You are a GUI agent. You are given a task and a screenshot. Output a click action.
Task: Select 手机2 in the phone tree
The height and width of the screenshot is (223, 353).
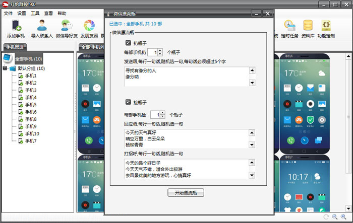[x=30, y=83]
